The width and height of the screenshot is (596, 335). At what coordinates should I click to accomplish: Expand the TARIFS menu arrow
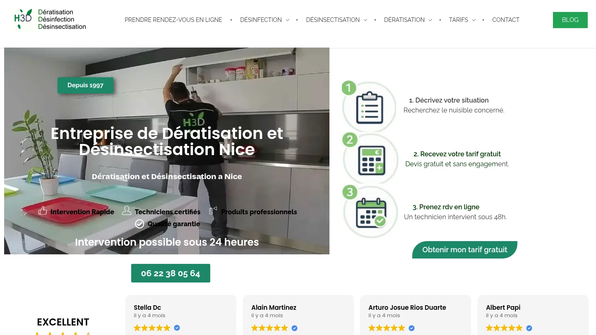click(473, 20)
